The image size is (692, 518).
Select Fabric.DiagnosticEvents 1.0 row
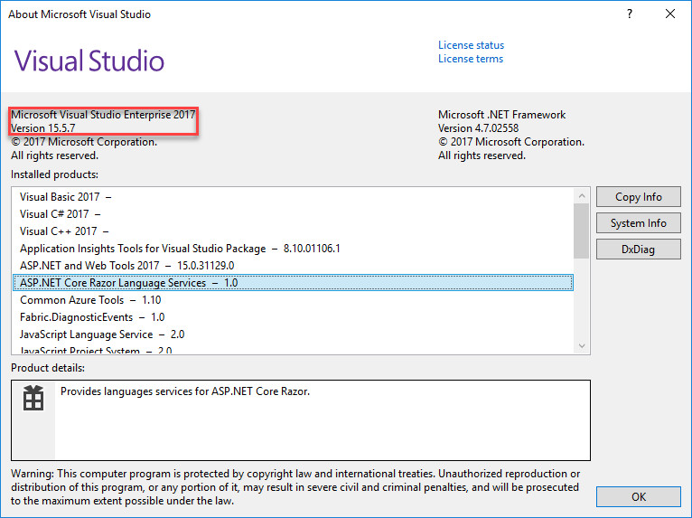(x=293, y=317)
